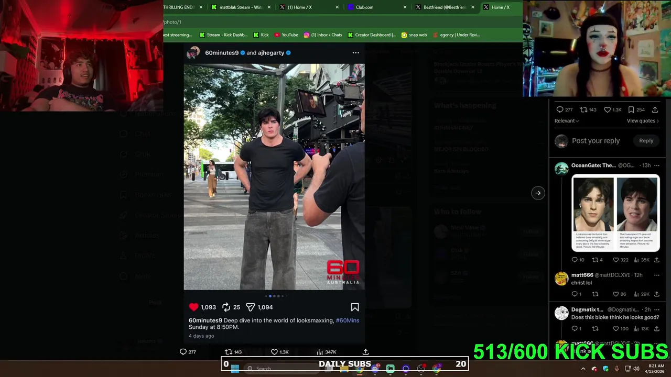Click the post image of man on street
The width and height of the screenshot is (671, 377).
pos(274,177)
